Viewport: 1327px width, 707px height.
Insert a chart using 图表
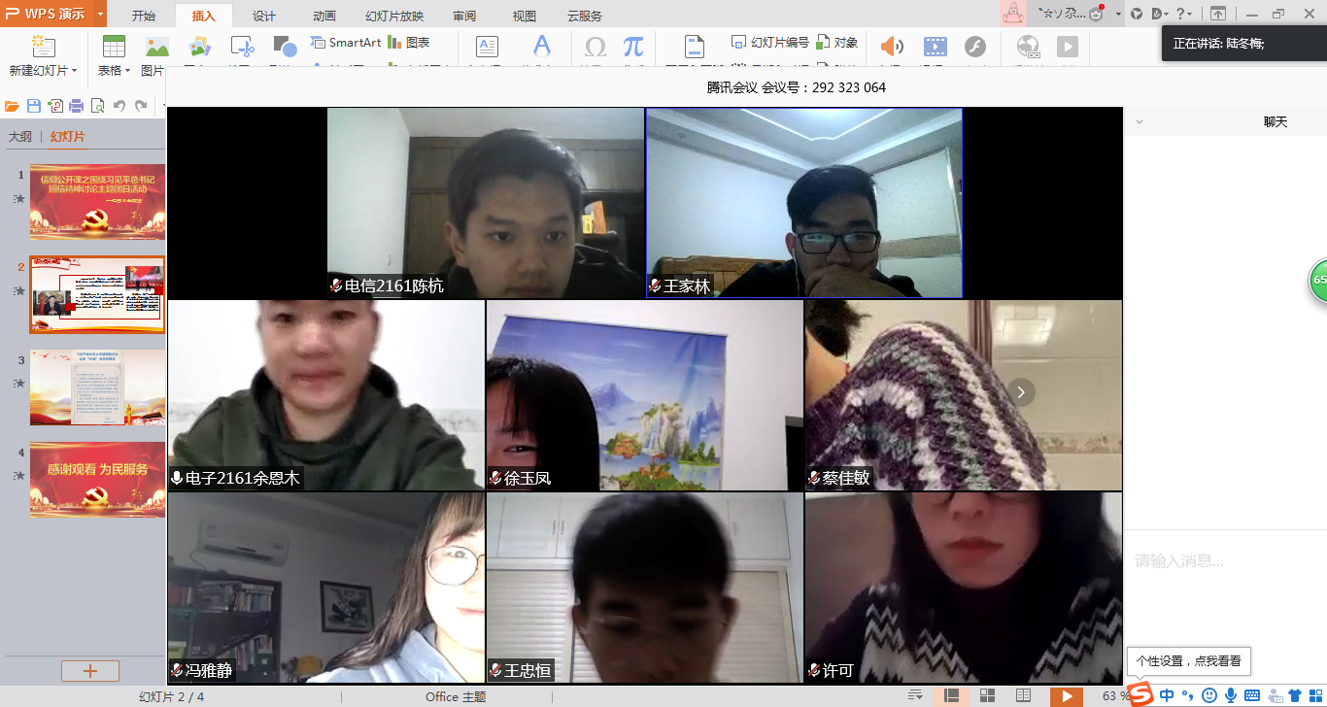[409, 43]
